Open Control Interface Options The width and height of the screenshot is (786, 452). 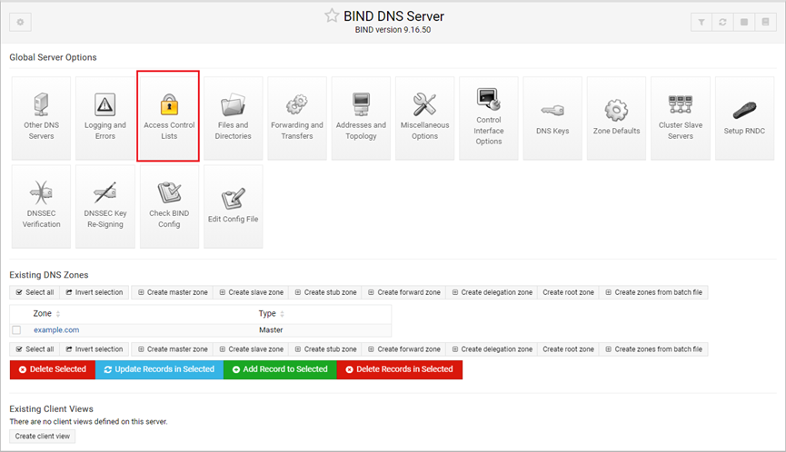pos(489,118)
